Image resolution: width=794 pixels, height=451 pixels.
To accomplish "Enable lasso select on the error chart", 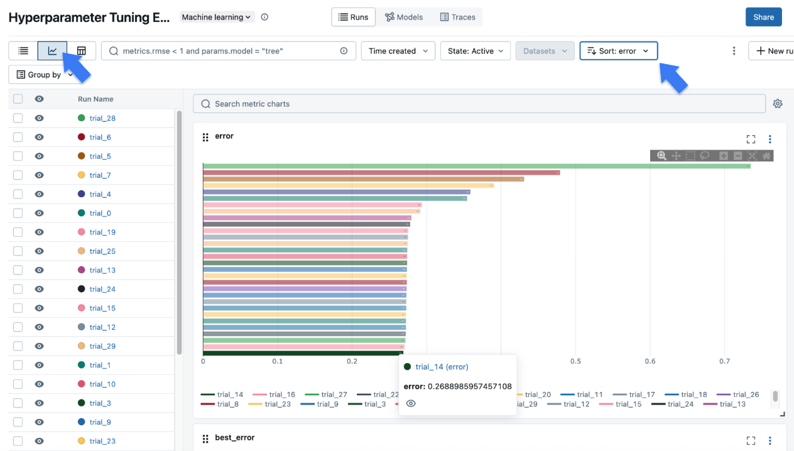I will click(x=705, y=155).
